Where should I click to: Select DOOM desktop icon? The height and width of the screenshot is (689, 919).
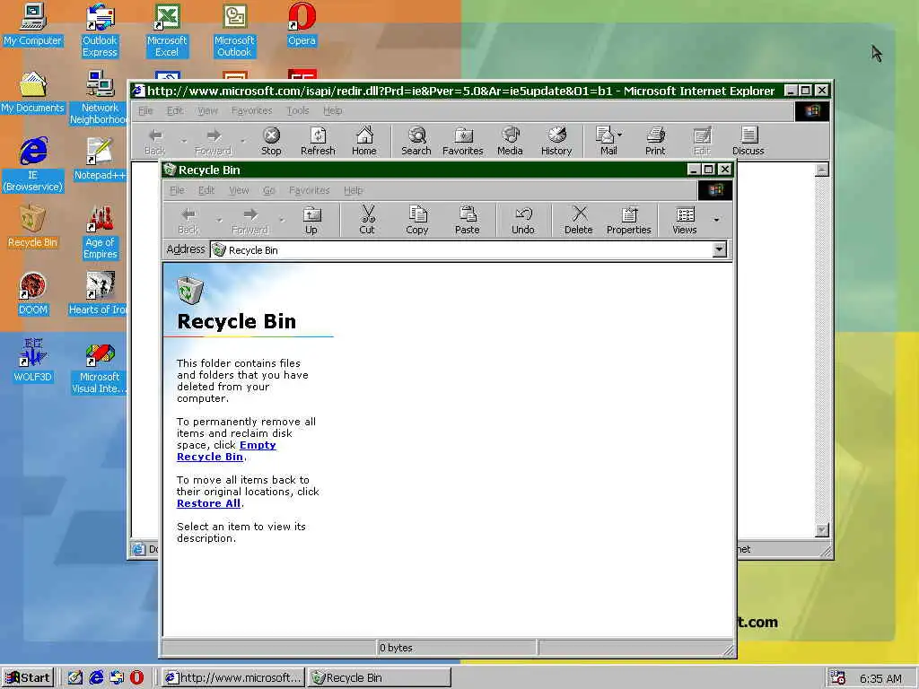[32, 293]
